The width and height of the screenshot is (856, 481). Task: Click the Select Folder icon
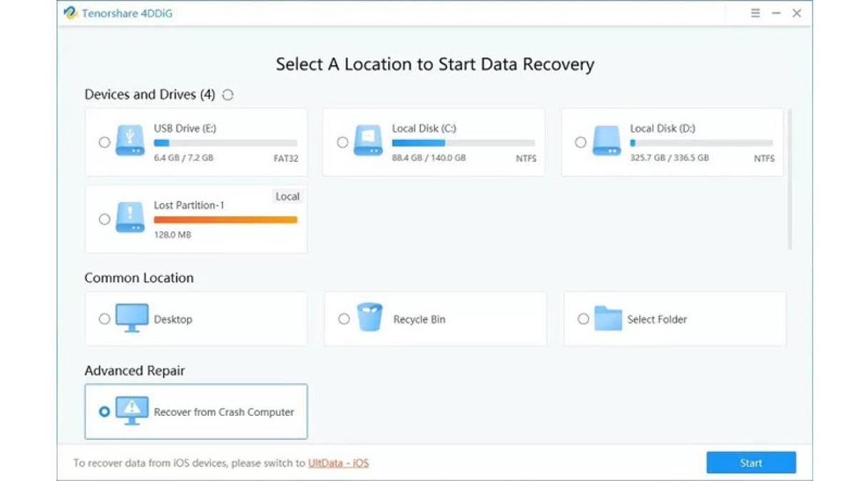pyautogui.click(x=608, y=319)
